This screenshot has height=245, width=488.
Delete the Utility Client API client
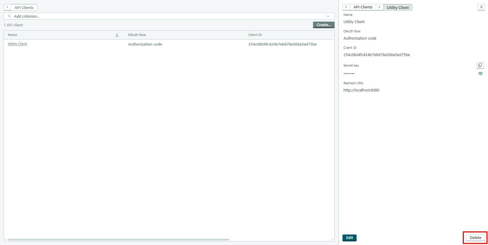tap(475, 238)
